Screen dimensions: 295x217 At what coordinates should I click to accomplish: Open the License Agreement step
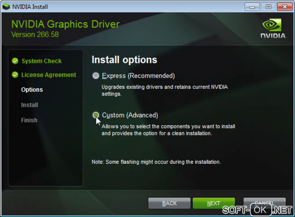coord(49,75)
